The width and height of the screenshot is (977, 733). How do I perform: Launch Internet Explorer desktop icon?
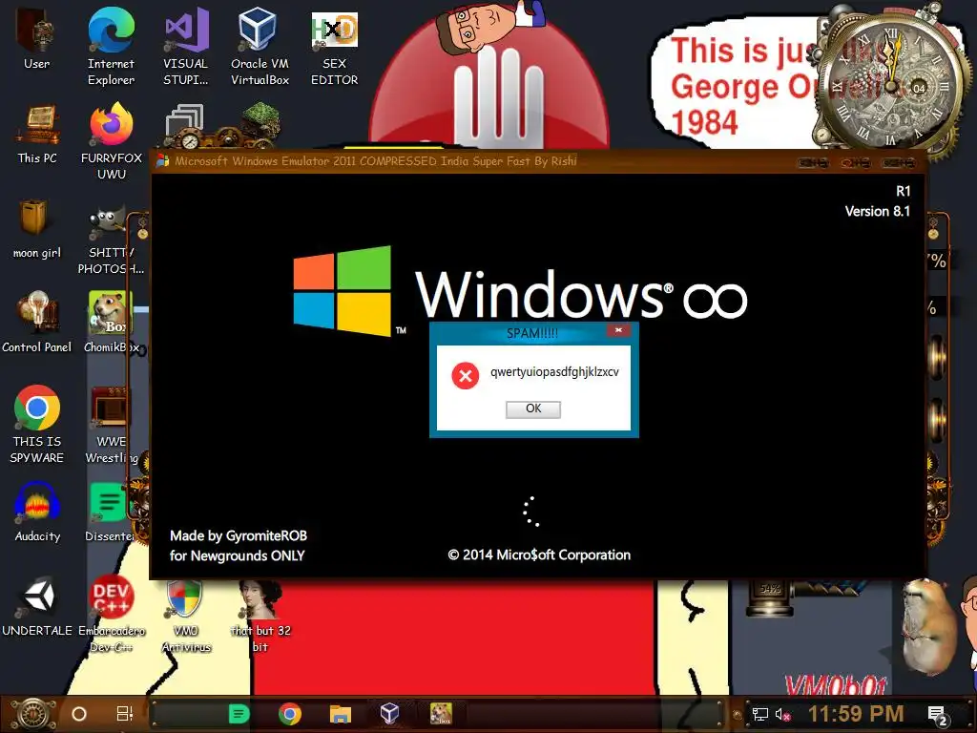tap(111, 46)
